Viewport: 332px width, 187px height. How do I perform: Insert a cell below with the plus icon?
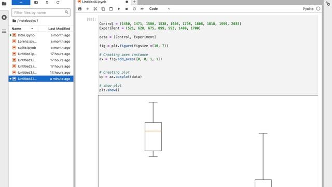pyautogui.click(x=88, y=9)
